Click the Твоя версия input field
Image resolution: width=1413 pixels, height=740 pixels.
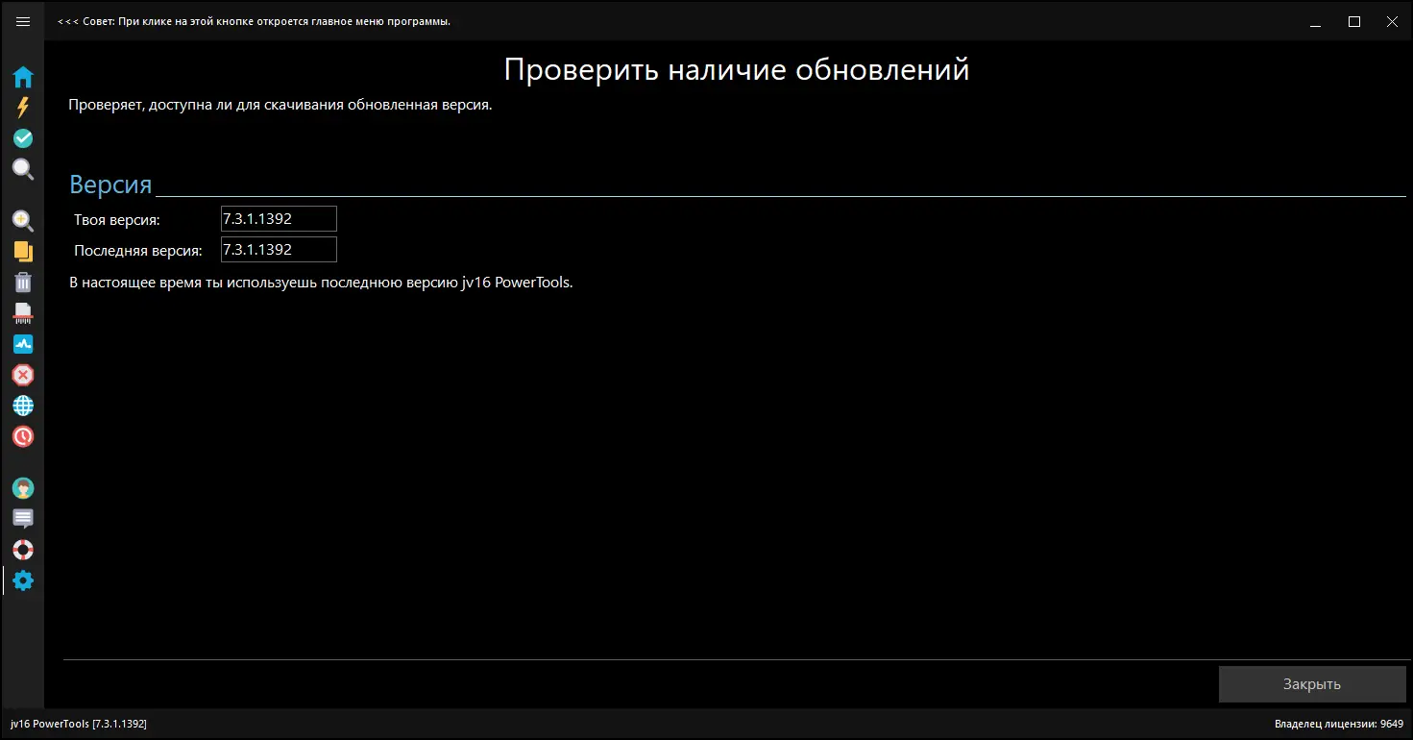coord(278,218)
